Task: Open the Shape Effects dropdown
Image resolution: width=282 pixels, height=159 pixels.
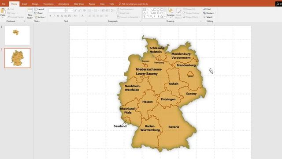Action: [x=191, y=17]
